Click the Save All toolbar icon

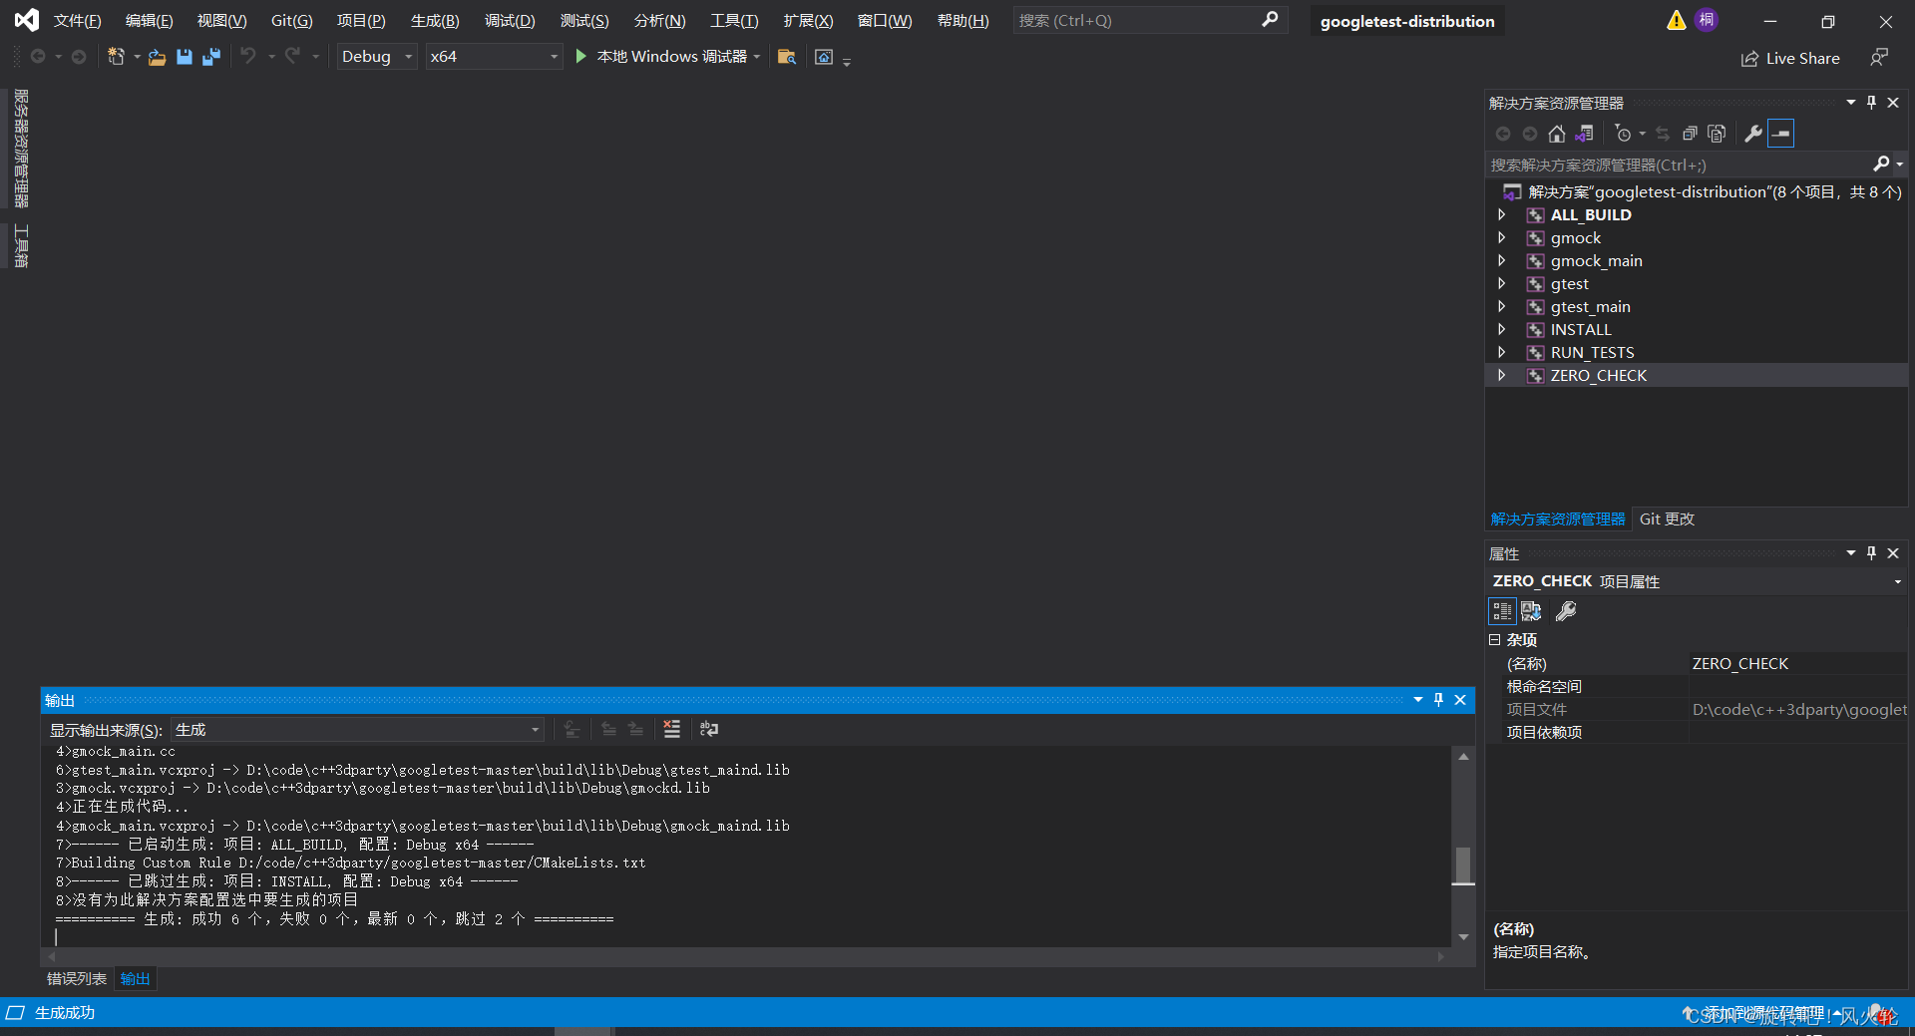point(211,57)
